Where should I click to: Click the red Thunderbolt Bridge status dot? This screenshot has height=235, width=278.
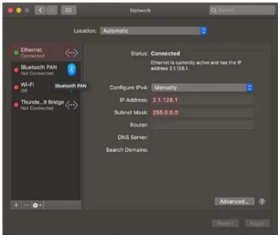click(x=16, y=105)
